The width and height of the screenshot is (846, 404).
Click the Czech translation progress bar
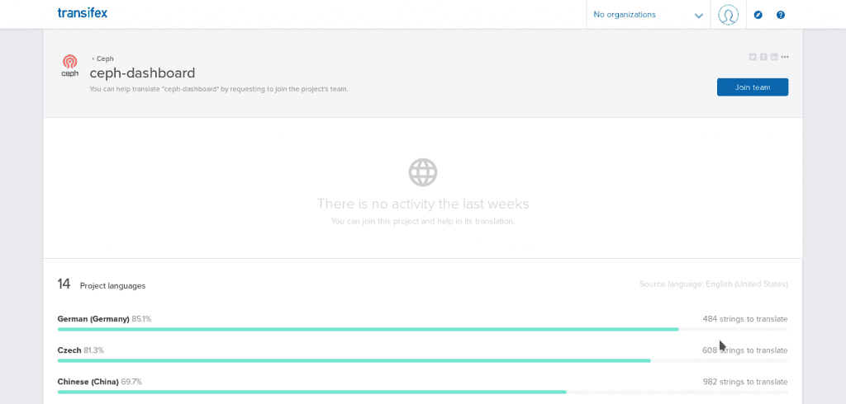[x=354, y=360]
